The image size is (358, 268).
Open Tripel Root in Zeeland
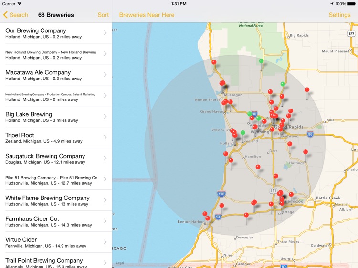56,138
